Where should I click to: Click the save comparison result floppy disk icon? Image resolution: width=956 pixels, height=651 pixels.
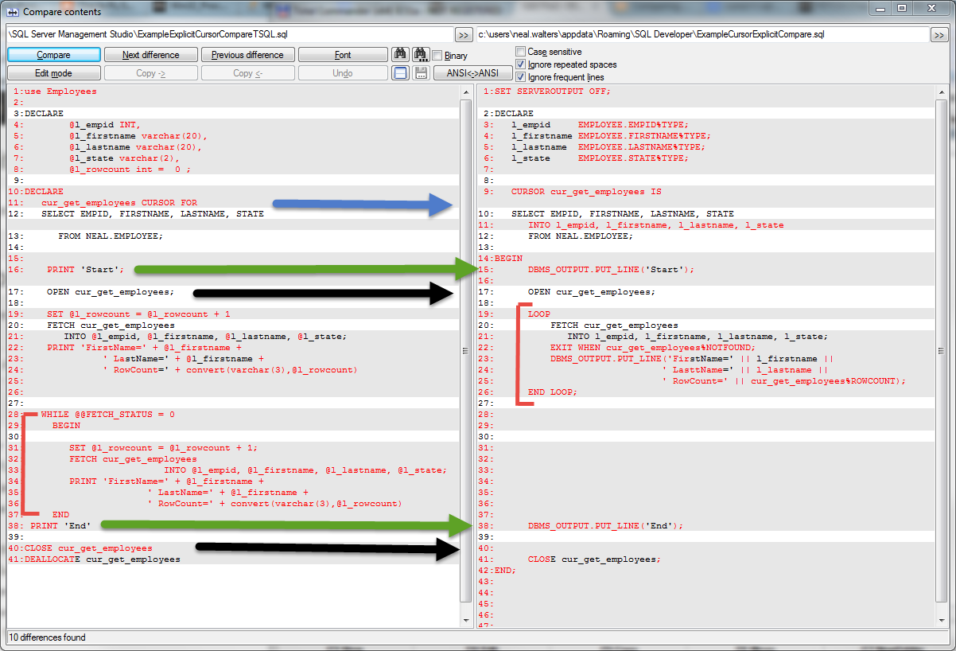(421, 72)
